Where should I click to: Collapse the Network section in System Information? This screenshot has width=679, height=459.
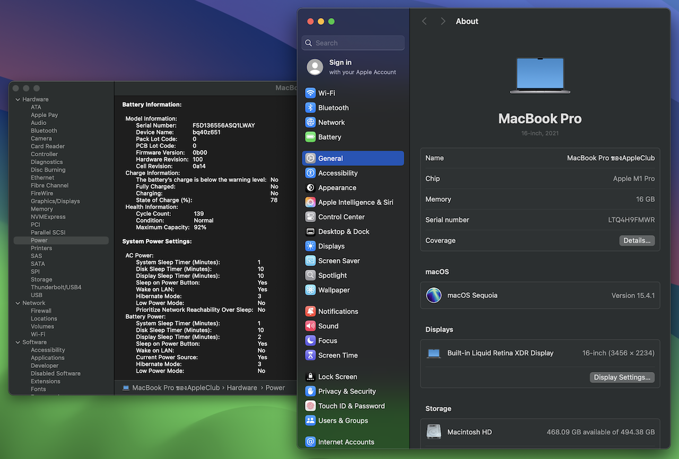(x=18, y=303)
